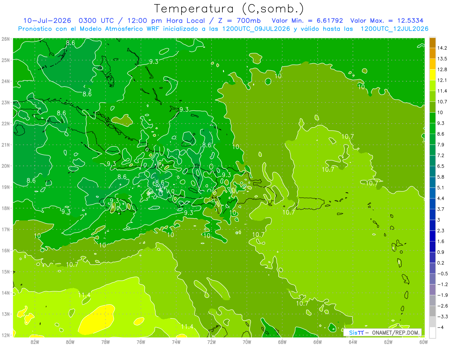Click the "80W" longitude axis label
450x347 pixels.
(x=70, y=342)
